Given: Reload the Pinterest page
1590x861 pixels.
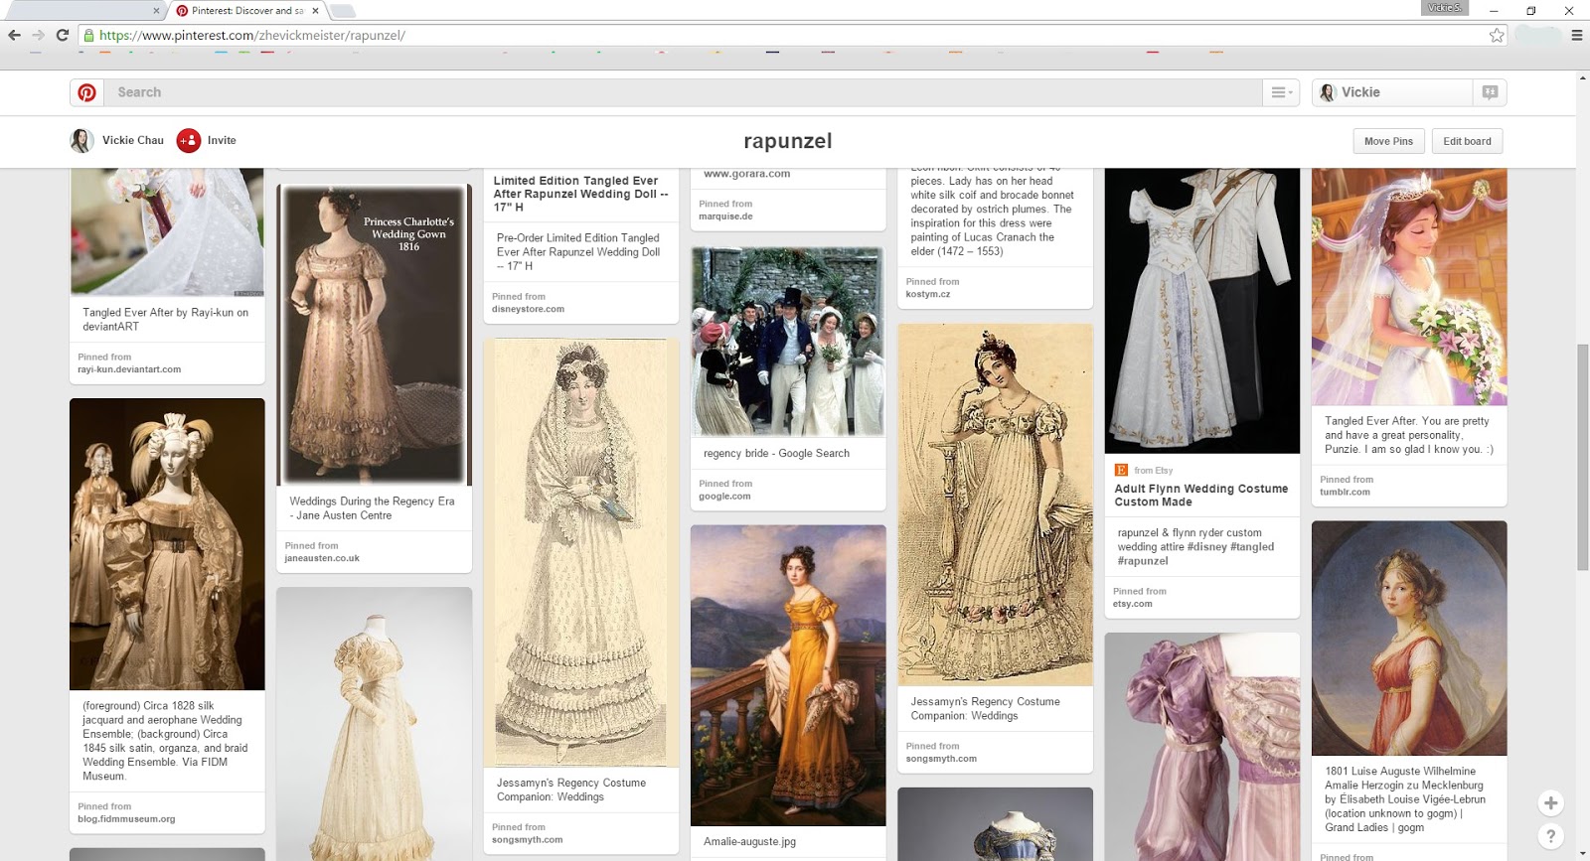Looking at the screenshot, I should pos(62,35).
